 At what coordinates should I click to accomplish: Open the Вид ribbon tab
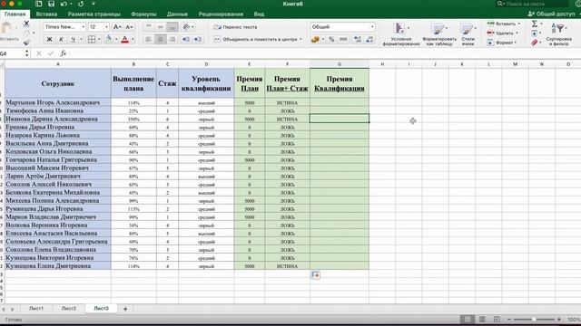click(259, 14)
